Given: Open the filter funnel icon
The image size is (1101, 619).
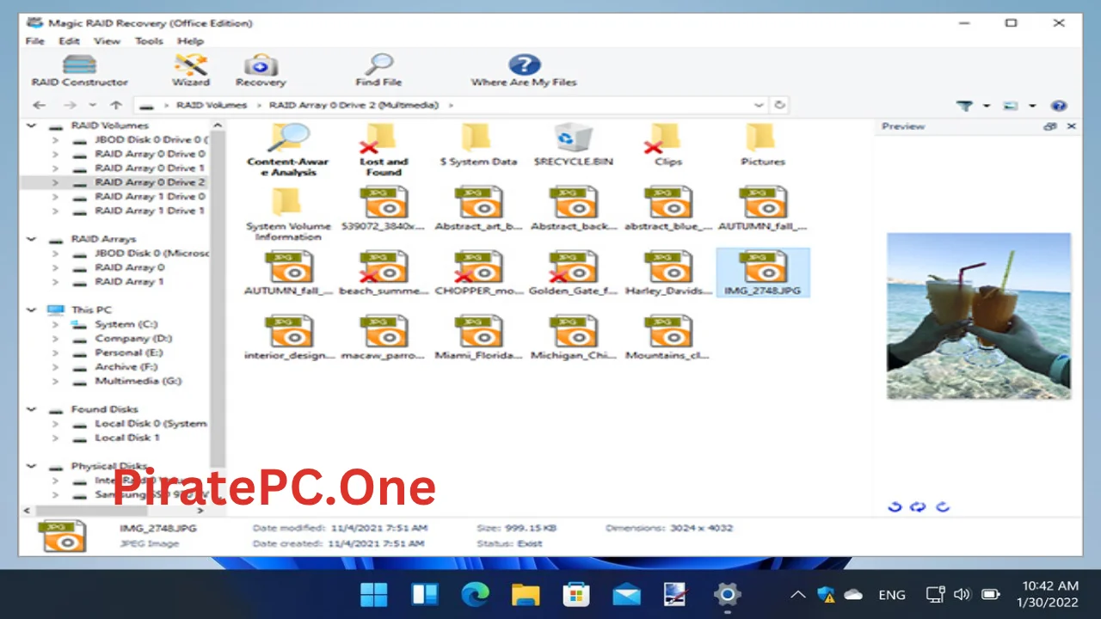Looking at the screenshot, I should [964, 106].
